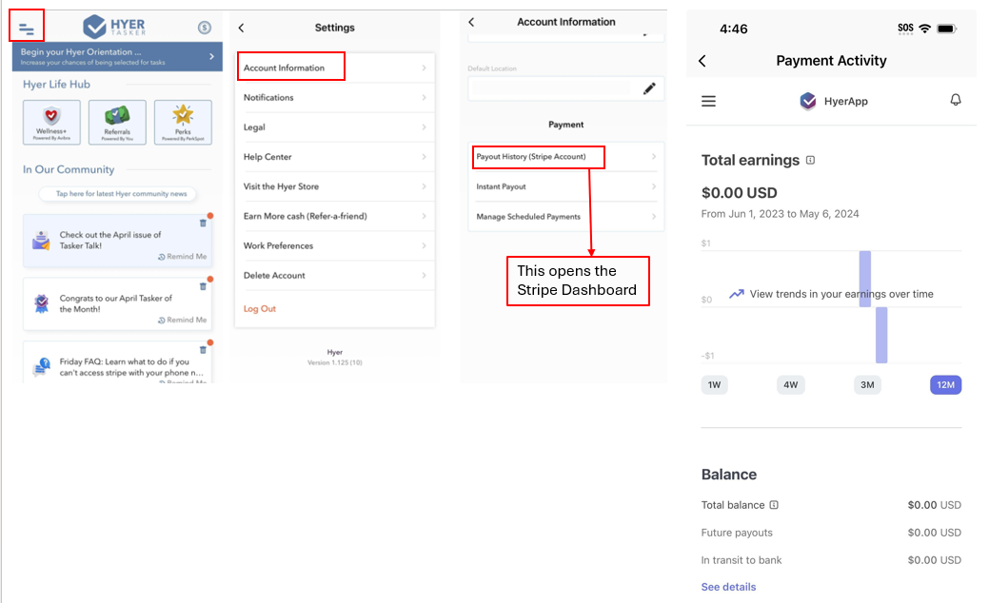Select Help Center in Settings

pos(335,157)
